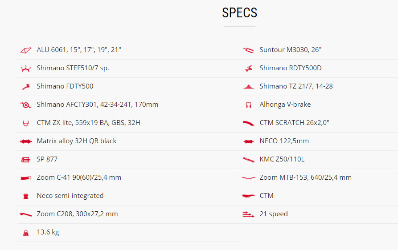Click the frame icon beside ALU 6061
Image resolution: width=398 pixels, height=250 pixels.
point(26,50)
